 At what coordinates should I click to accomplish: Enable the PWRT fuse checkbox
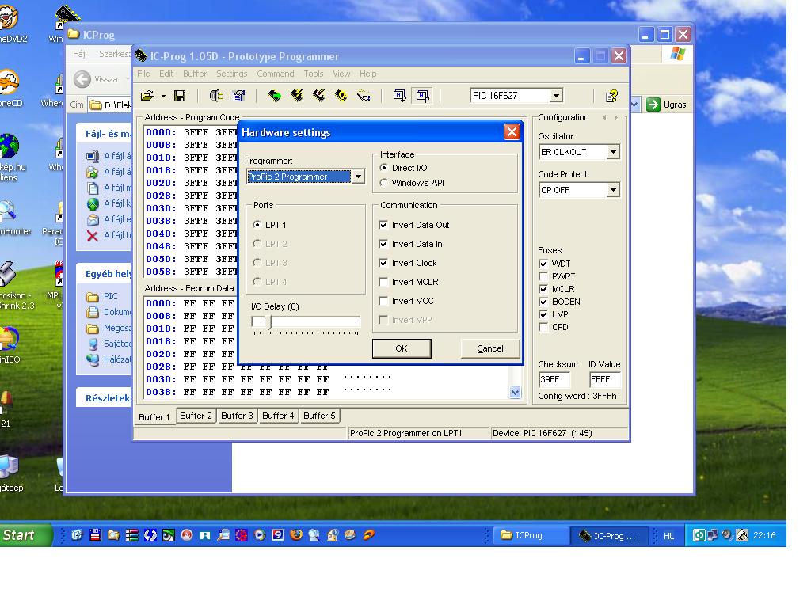click(543, 276)
